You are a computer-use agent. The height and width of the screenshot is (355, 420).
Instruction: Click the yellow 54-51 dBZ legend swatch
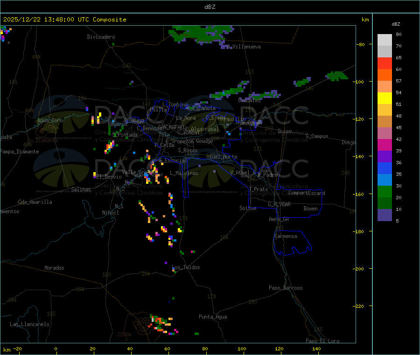pyautogui.click(x=385, y=98)
